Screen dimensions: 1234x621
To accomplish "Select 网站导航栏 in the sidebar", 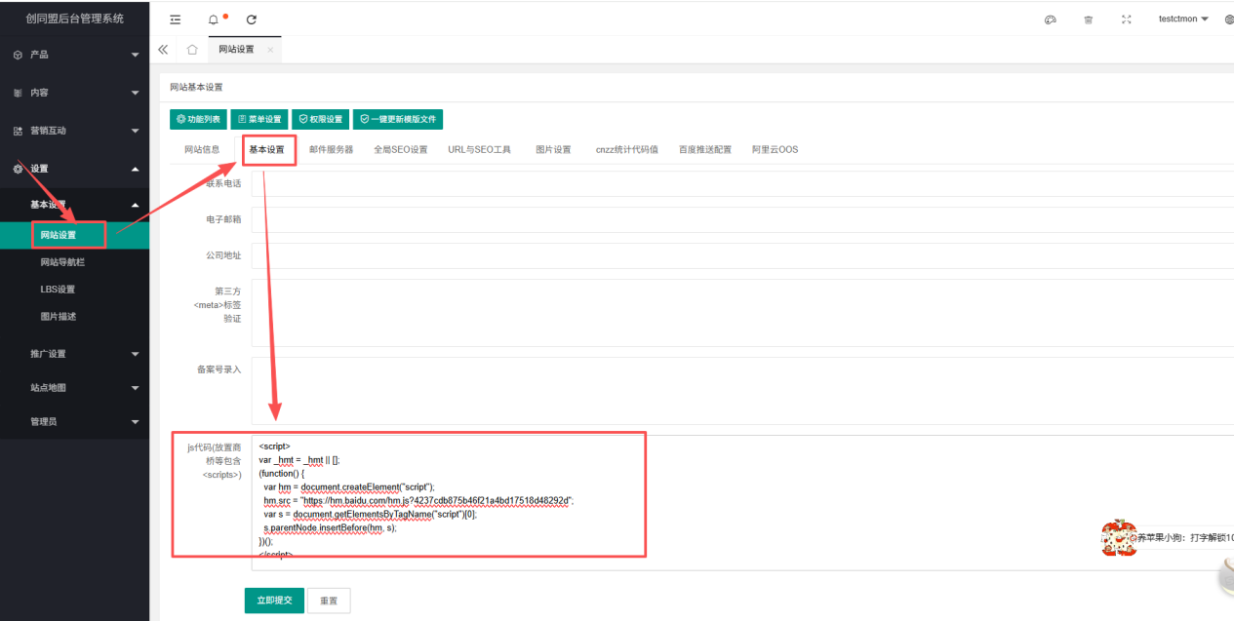I will coord(69,262).
